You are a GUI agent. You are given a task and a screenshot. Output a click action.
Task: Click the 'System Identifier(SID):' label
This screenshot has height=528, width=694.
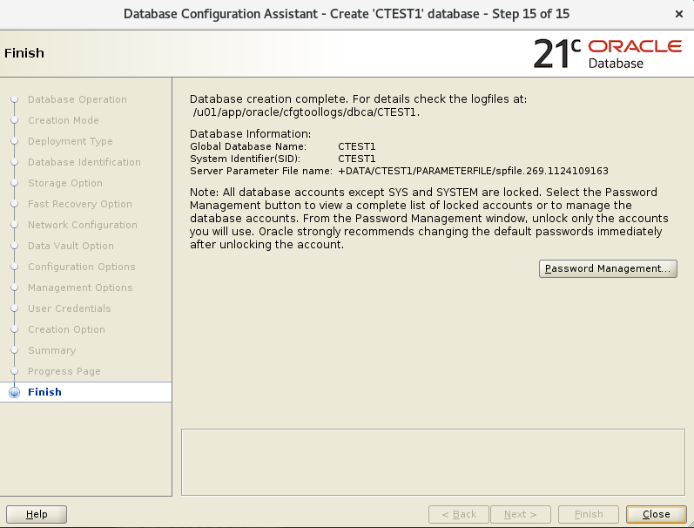coord(246,159)
